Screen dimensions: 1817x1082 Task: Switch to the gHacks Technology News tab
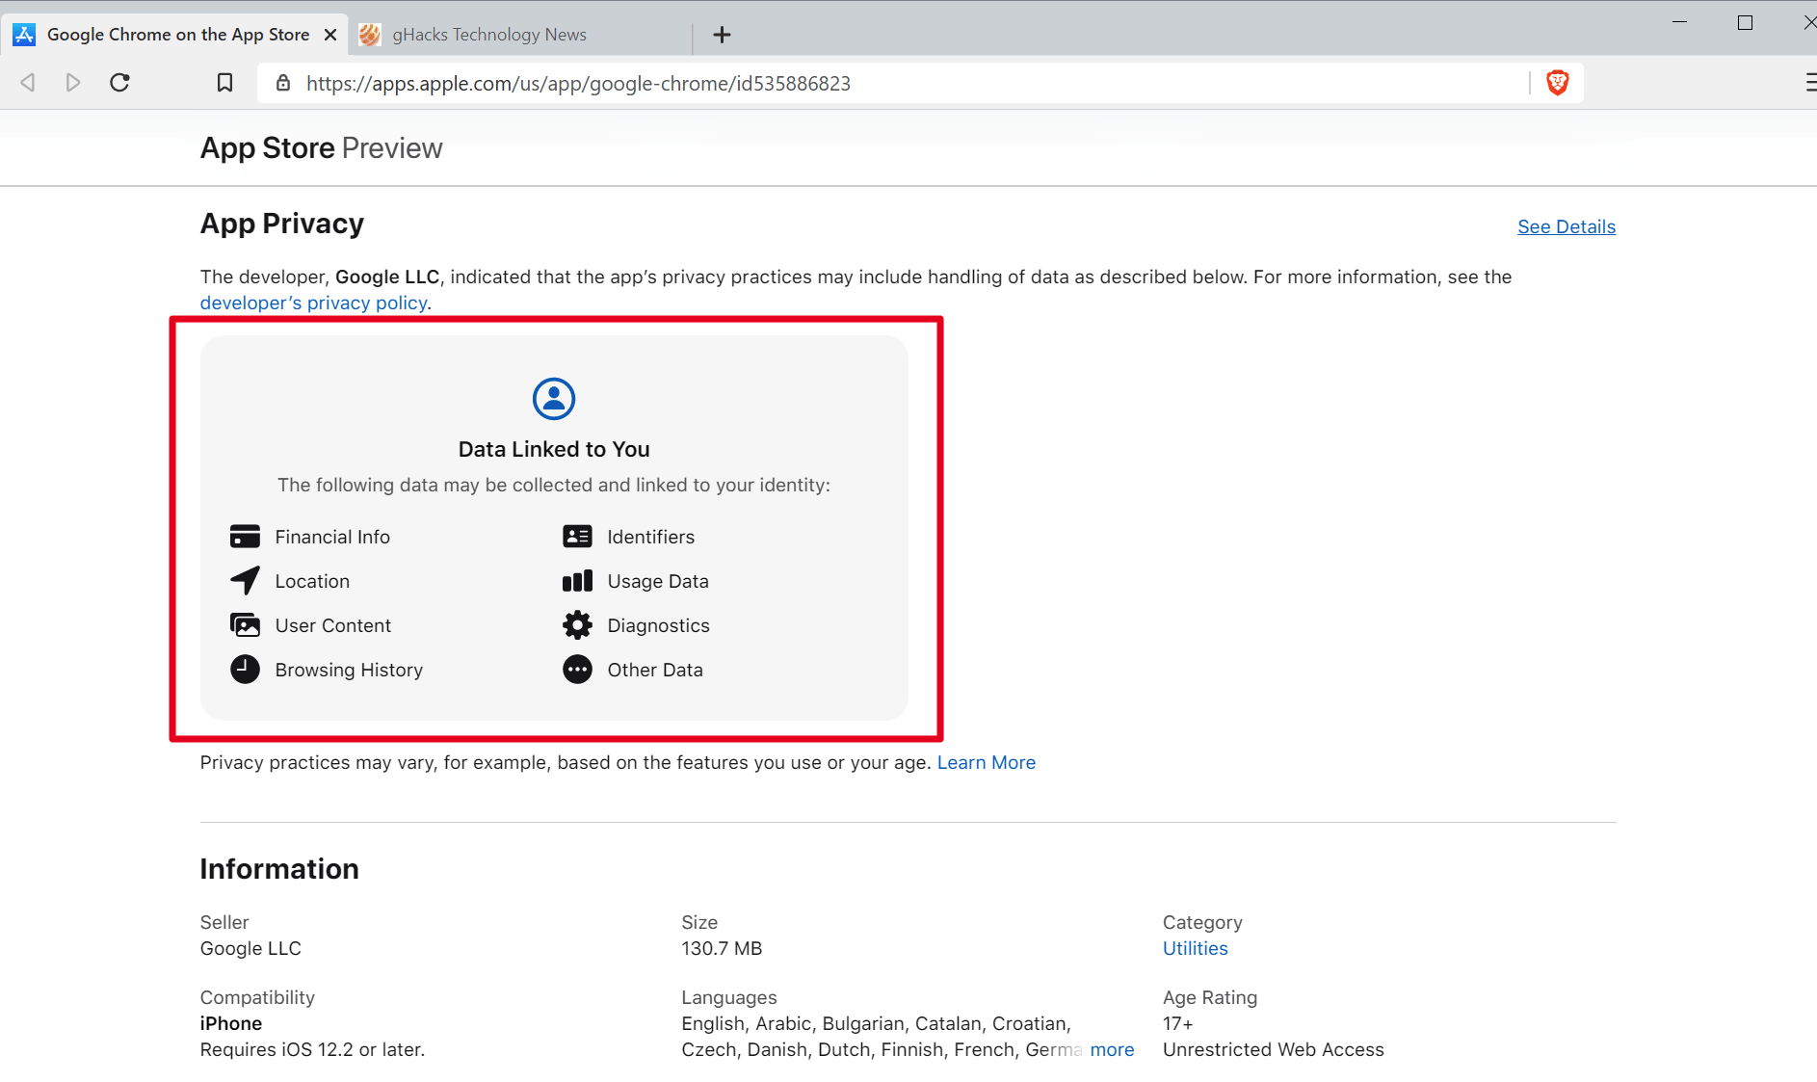tap(489, 34)
